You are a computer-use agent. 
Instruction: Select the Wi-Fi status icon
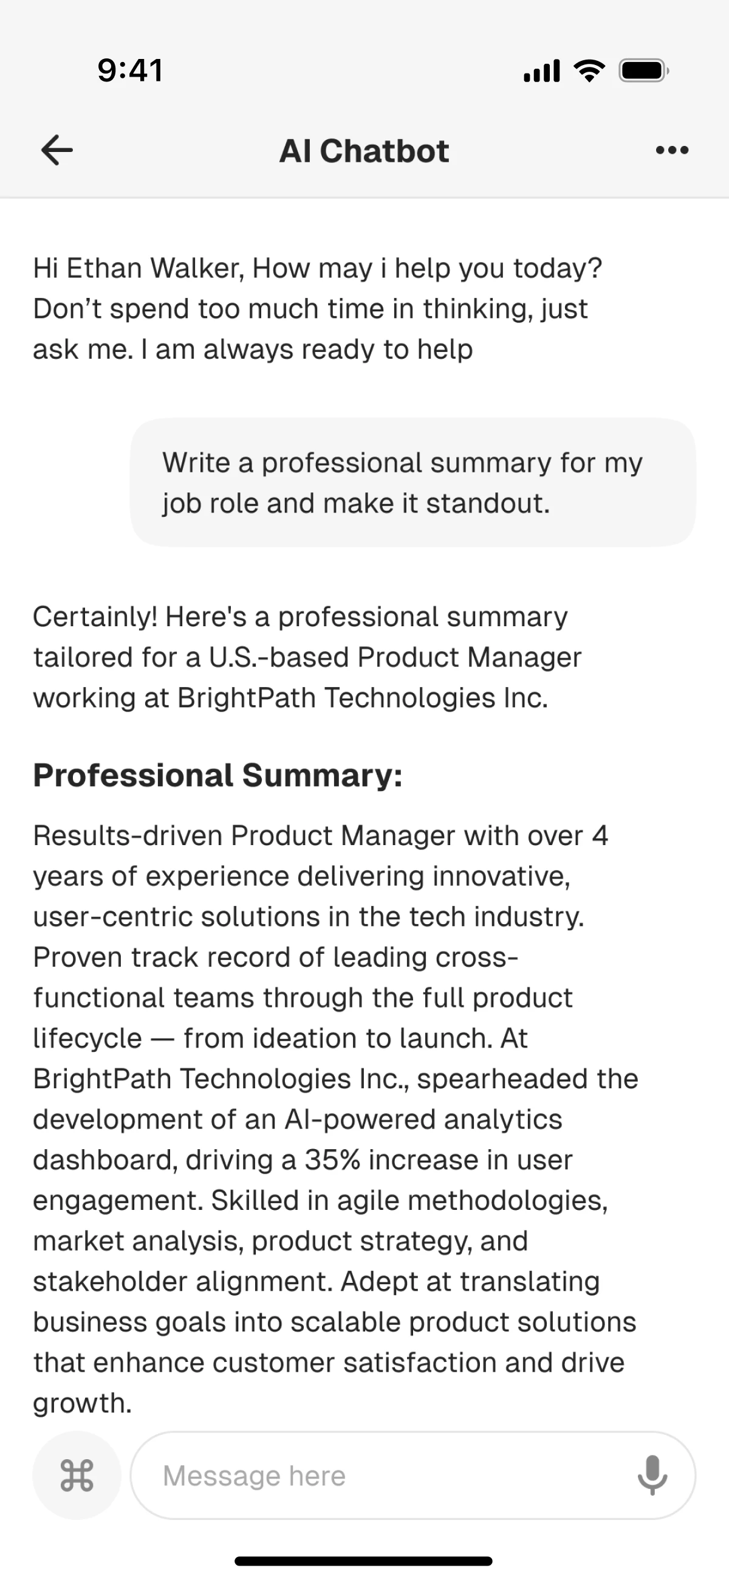click(x=589, y=70)
